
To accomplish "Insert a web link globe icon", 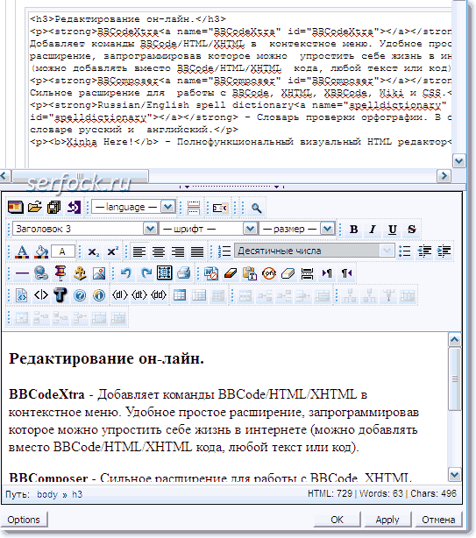I will tap(41, 273).
